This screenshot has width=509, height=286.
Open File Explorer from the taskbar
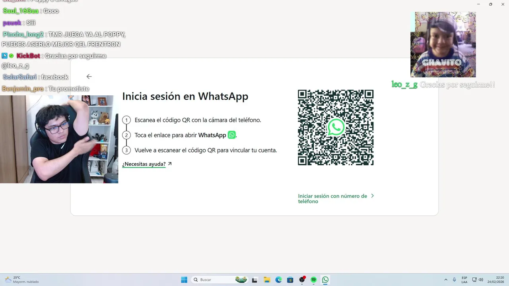pyautogui.click(x=267, y=280)
